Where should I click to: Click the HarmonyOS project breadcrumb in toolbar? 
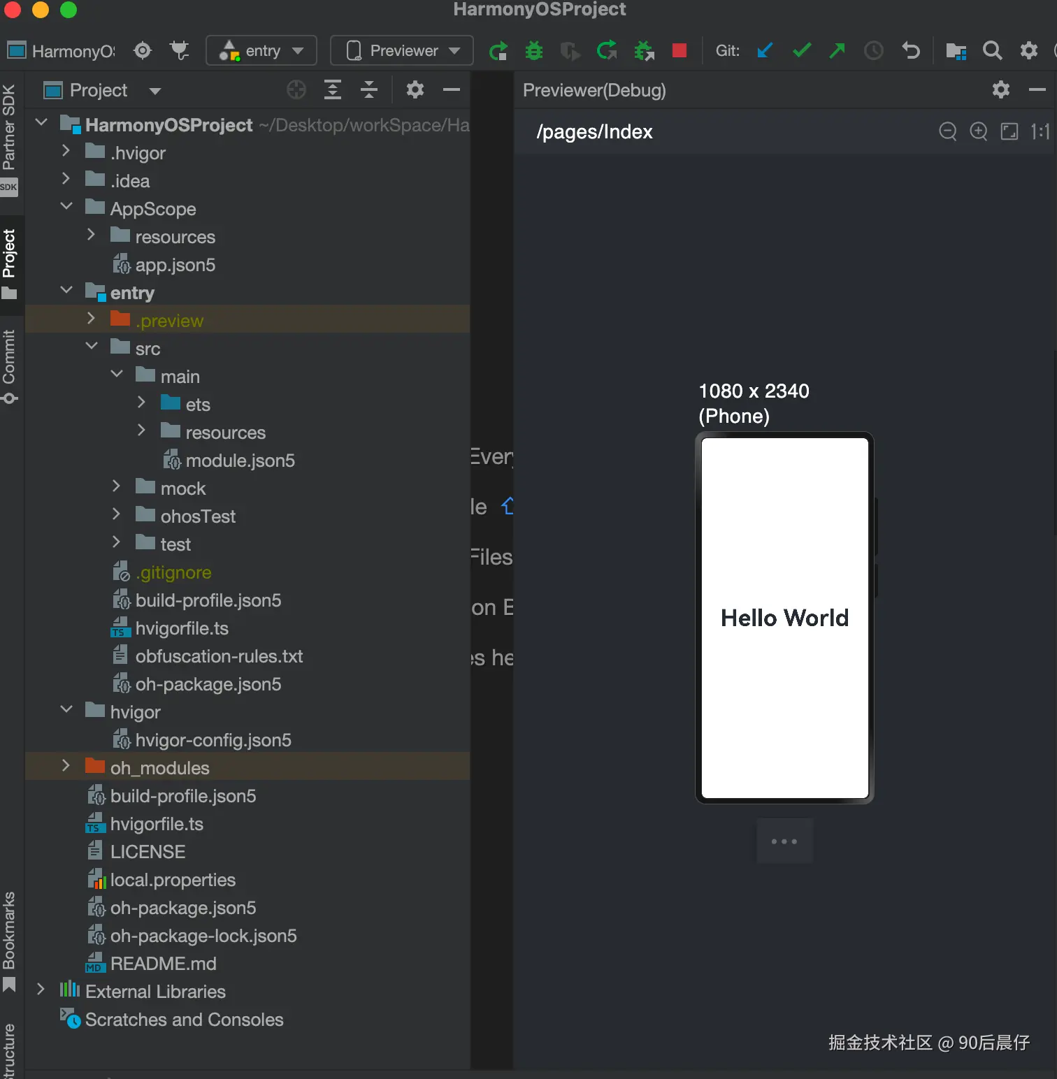61,51
